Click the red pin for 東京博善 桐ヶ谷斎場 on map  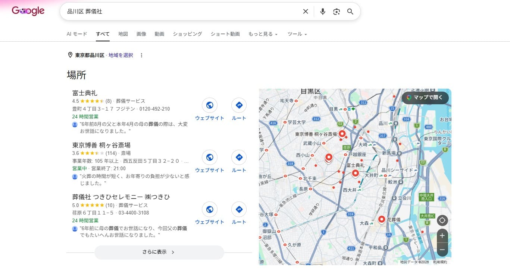pos(342,134)
